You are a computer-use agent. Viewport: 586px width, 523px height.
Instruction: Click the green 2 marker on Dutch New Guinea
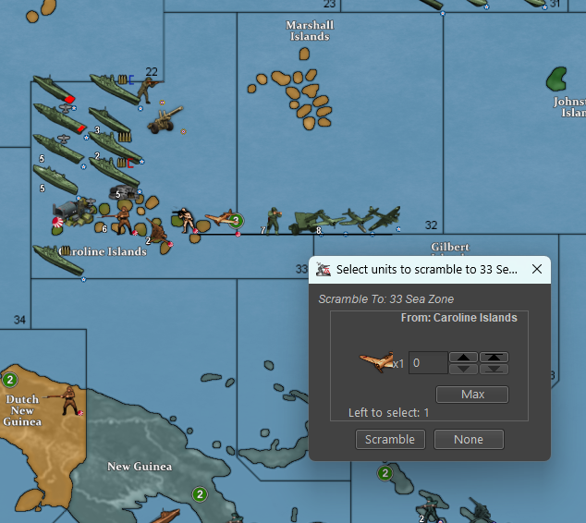click(10, 380)
